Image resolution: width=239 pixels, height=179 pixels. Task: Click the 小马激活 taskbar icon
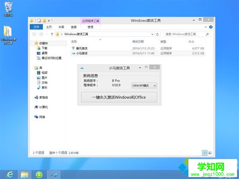(x=54, y=175)
